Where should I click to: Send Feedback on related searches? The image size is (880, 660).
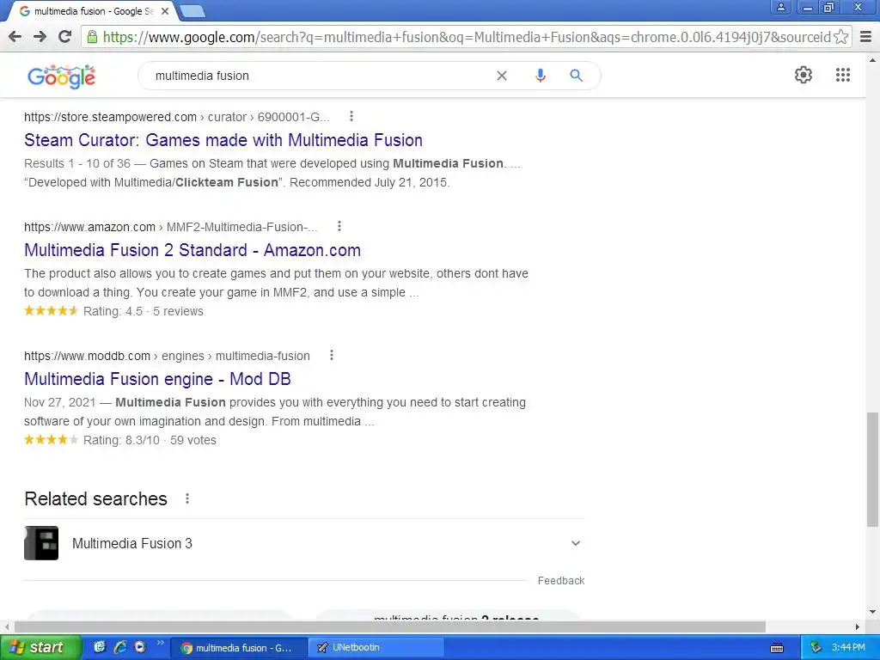click(560, 580)
